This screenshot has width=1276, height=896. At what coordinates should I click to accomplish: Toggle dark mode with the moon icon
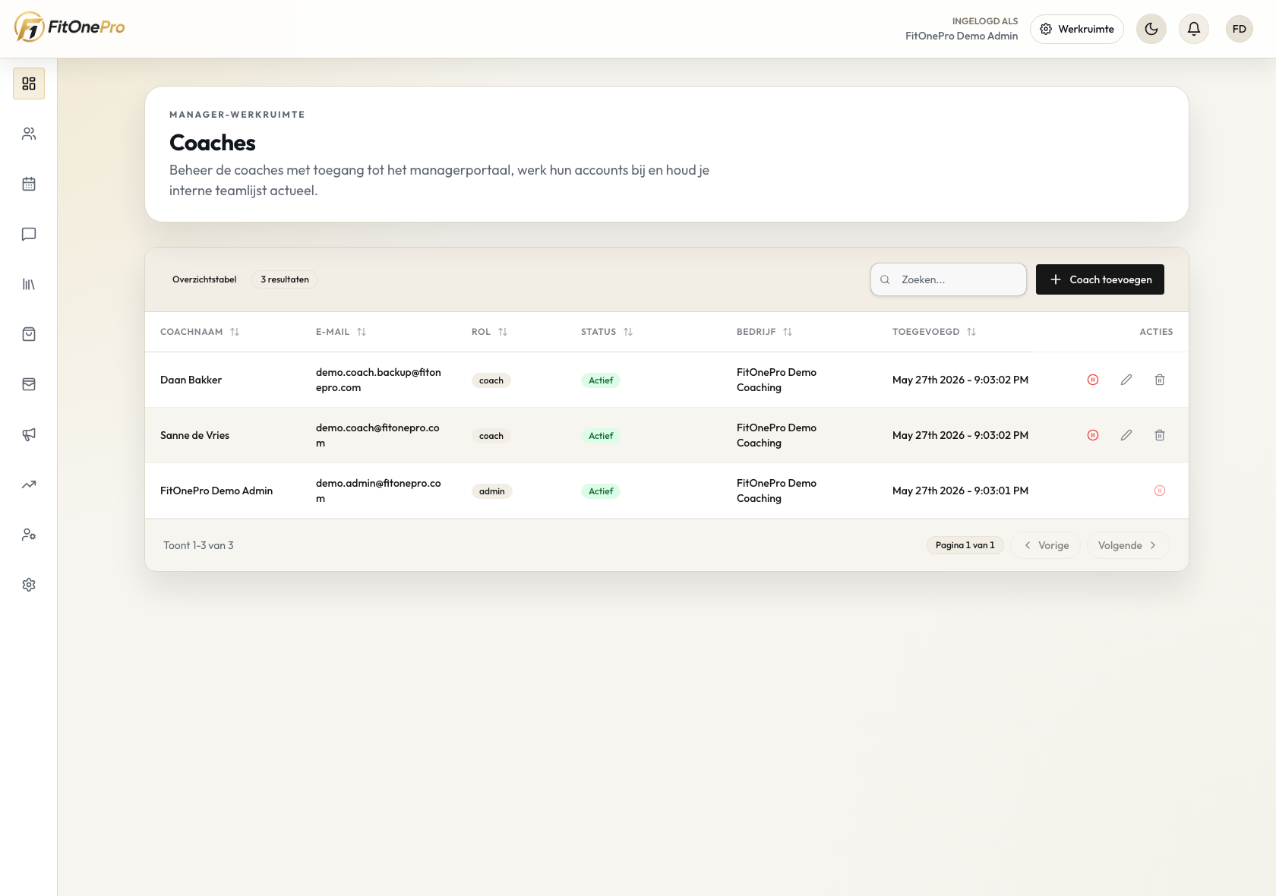click(x=1151, y=29)
